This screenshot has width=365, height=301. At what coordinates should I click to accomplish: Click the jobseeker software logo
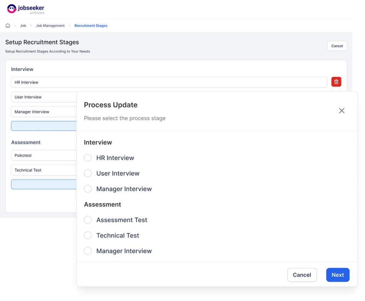[26, 9]
